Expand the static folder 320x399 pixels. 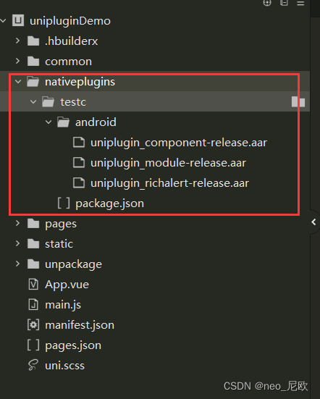[x=17, y=243]
